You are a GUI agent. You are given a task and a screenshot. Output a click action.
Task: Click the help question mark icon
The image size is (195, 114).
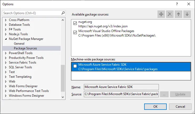177,4
